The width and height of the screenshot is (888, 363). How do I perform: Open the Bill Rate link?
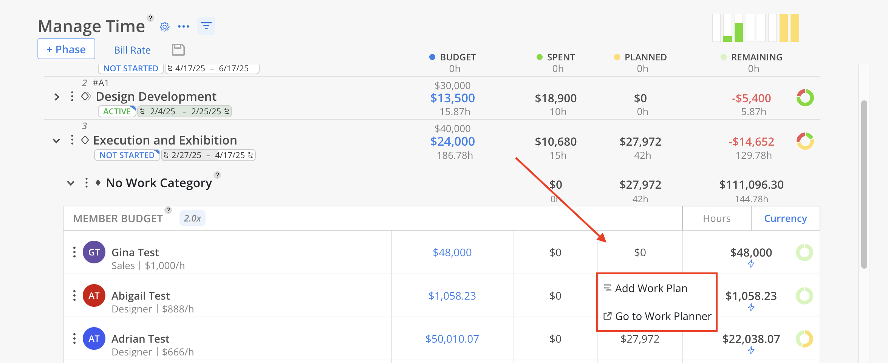click(132, 50)
